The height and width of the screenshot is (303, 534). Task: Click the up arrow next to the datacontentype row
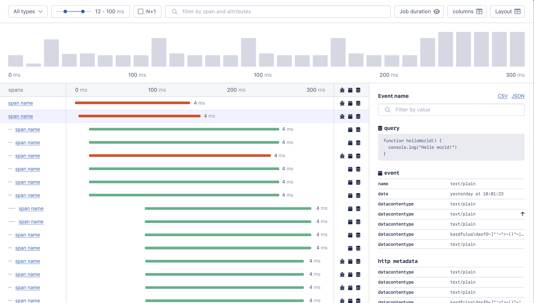coord(522,214)
